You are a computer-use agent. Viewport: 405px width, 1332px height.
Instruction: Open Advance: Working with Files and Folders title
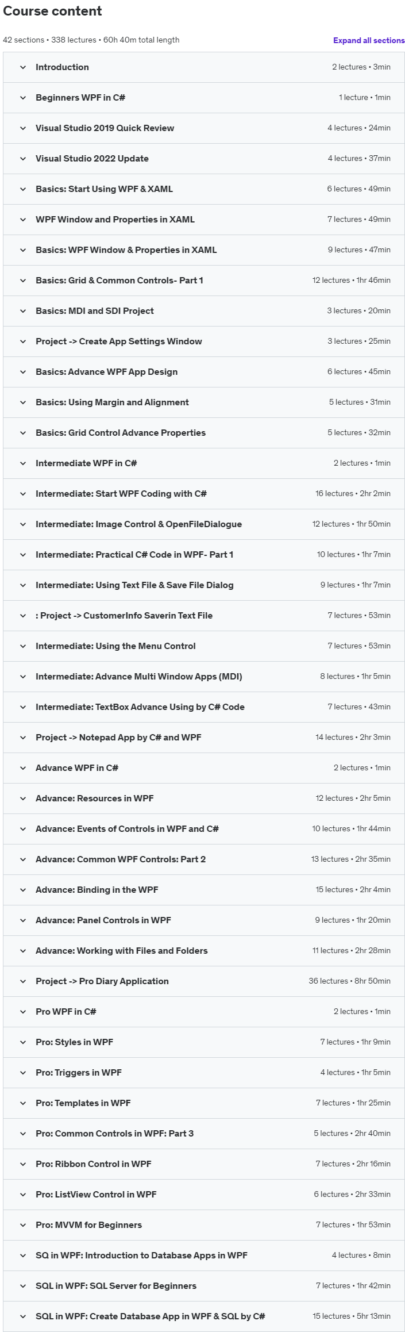pyautogui.click(x=122, y=951)
